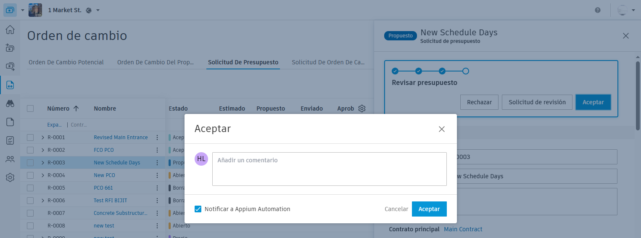Click Solicitud de revisión button
Screen dimensions: 641x238
click(x=537, y=102)
